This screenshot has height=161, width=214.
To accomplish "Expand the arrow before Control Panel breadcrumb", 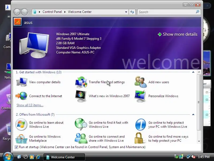I will (39, 12).
